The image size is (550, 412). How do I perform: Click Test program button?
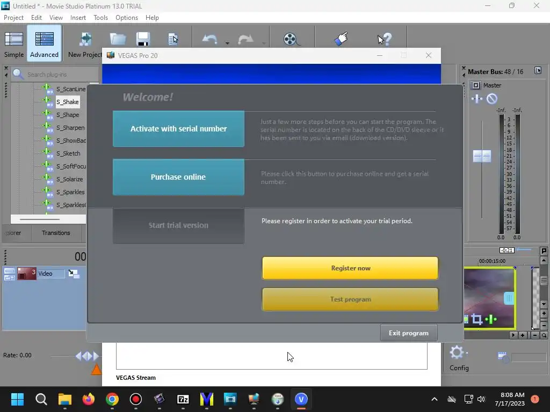(350, 299)
